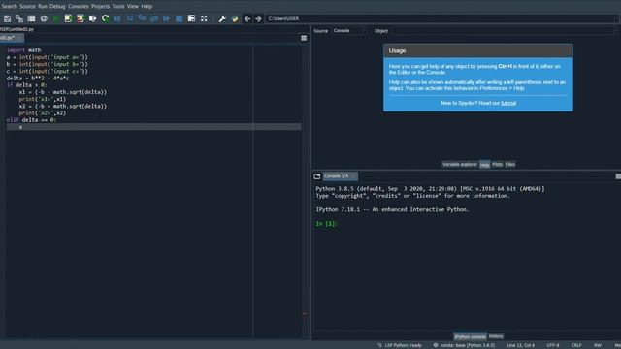The image size is (621, 349).
Task: Click the IPython In [1] prompt
Action: tap(326, 224)
